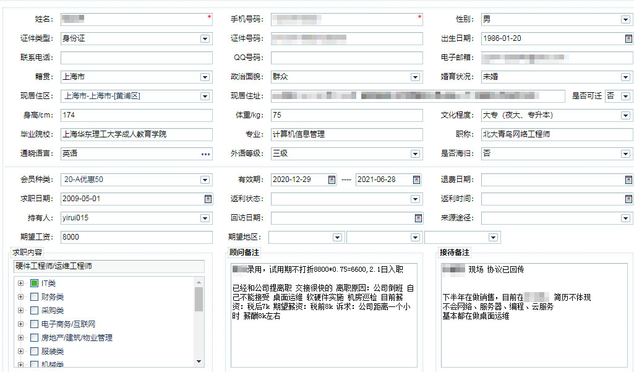Viewport: 634px width, 372px height.
Task: Open the 外语等级 dropdown
Action: 415,154
